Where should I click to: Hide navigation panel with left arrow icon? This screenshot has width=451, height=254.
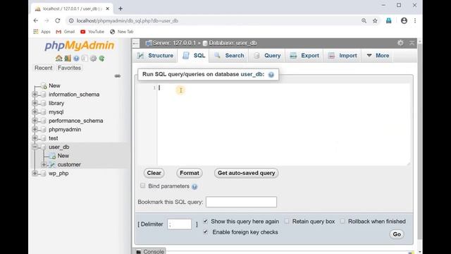pos(136,43)
